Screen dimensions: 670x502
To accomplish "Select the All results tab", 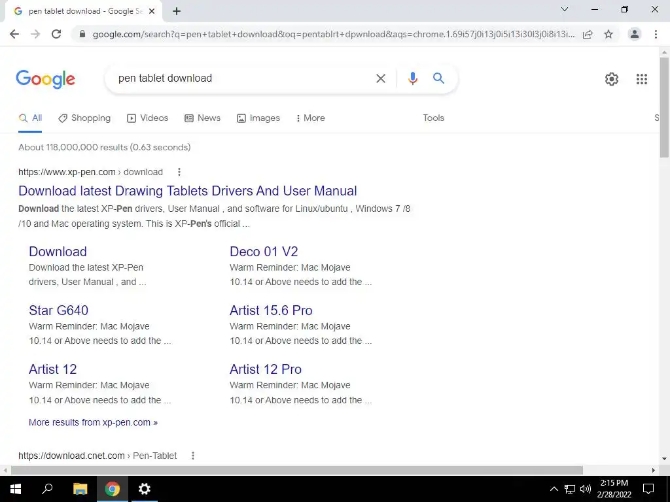I will pyautogui.click(x=30, y=118).
